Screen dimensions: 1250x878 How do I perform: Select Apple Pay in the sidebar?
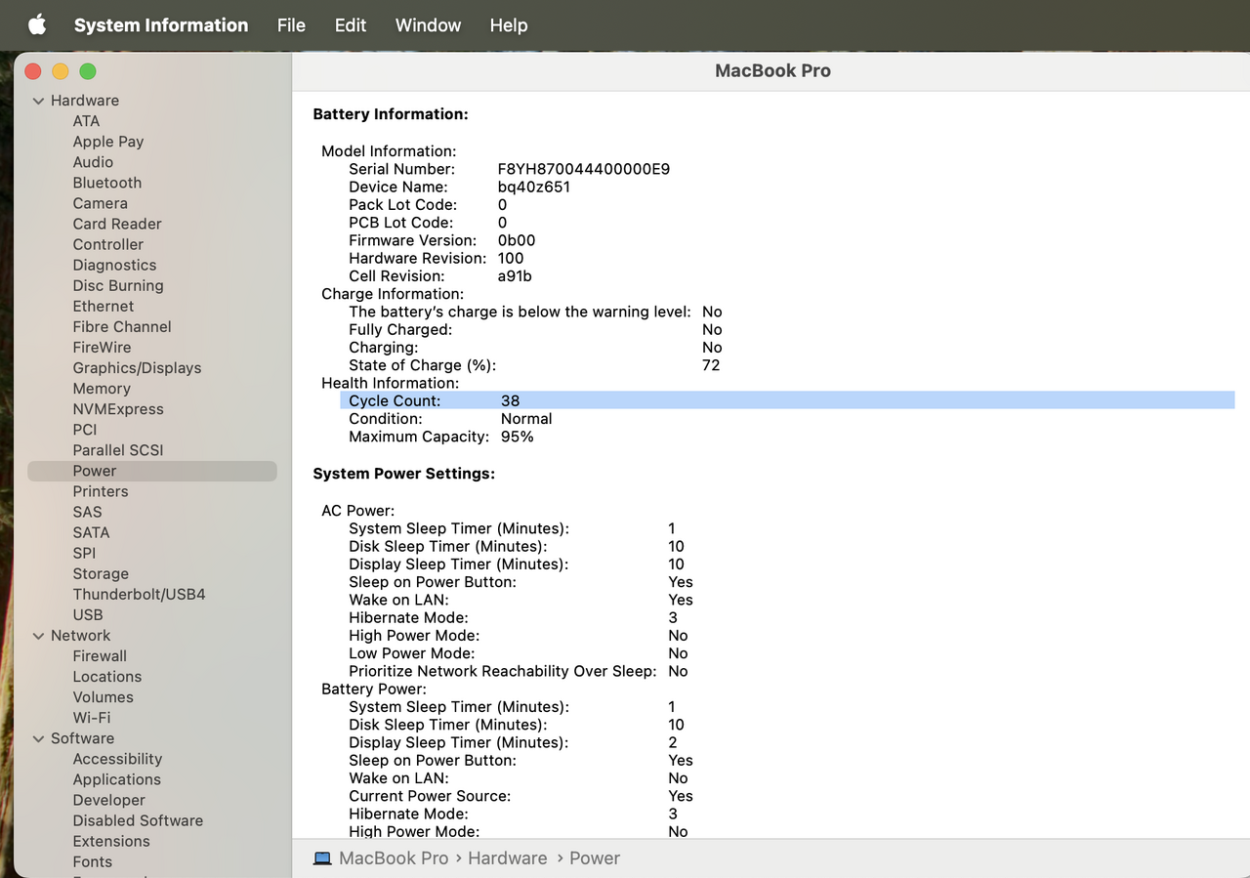point(108,142)
